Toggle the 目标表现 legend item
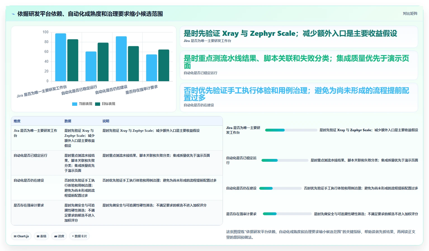The height and width of the screenshot is (251, 429). (105, 104)
